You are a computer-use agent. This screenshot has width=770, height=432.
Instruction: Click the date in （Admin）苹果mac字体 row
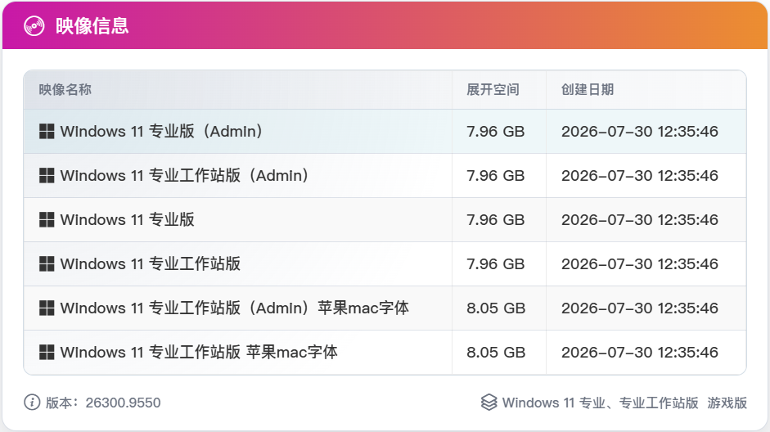[640, 308]
